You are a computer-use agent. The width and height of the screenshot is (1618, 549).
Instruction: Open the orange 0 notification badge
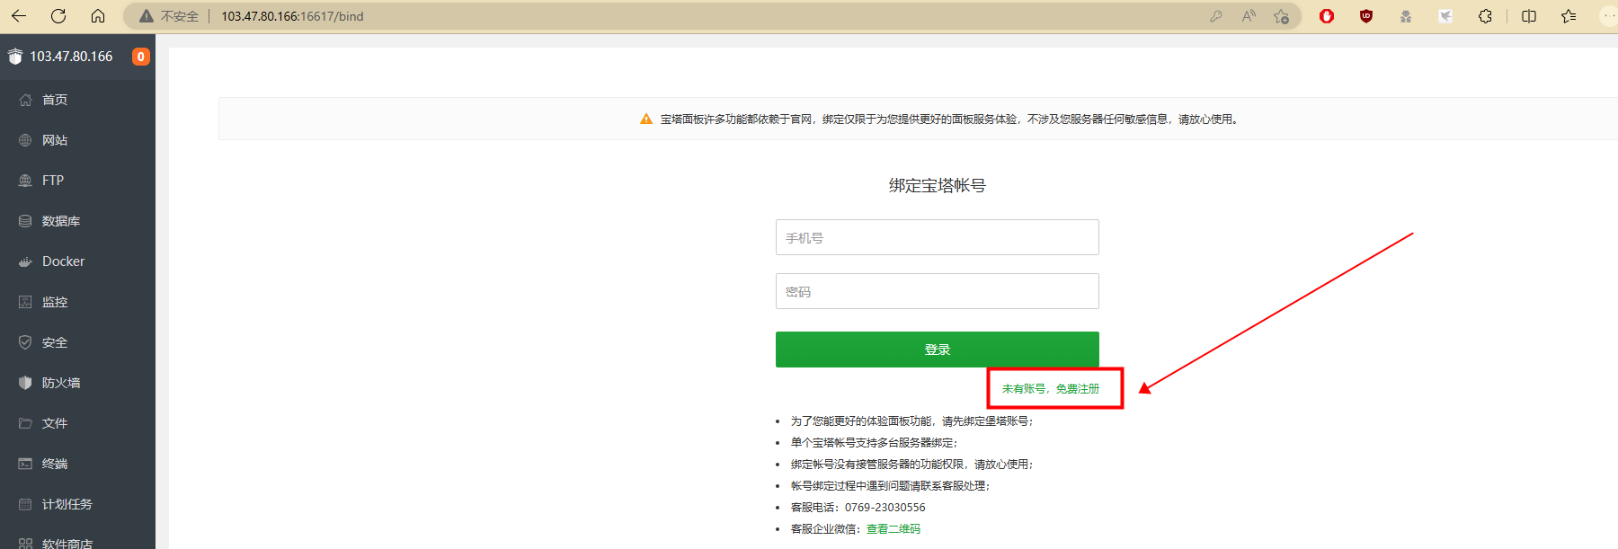point(141,57)
